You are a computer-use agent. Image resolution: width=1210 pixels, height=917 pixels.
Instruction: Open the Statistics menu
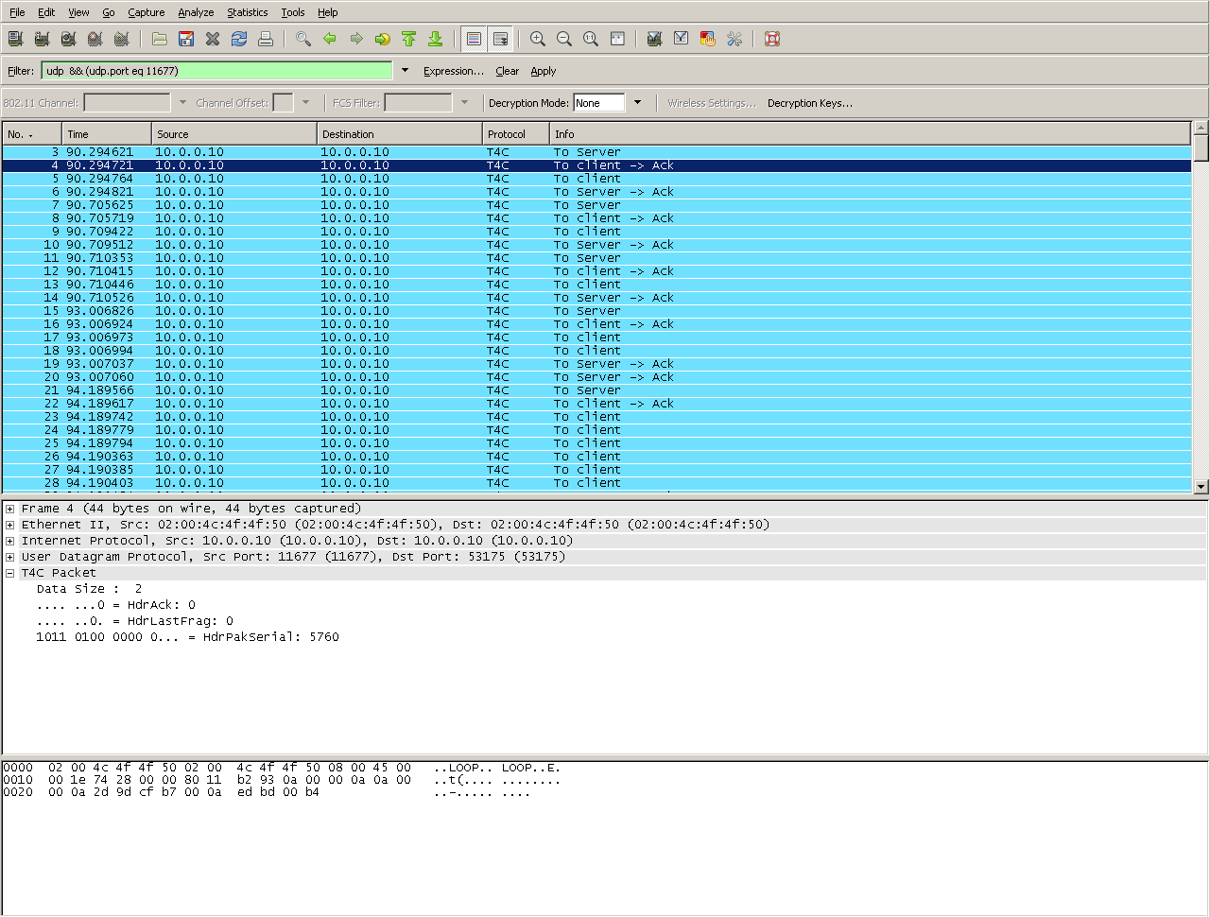coord(248,12)
